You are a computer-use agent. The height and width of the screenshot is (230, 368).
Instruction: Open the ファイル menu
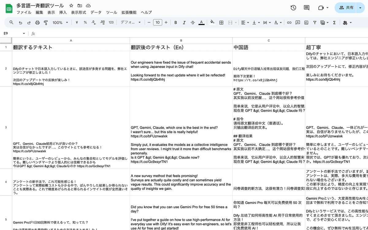pos(24,13)
